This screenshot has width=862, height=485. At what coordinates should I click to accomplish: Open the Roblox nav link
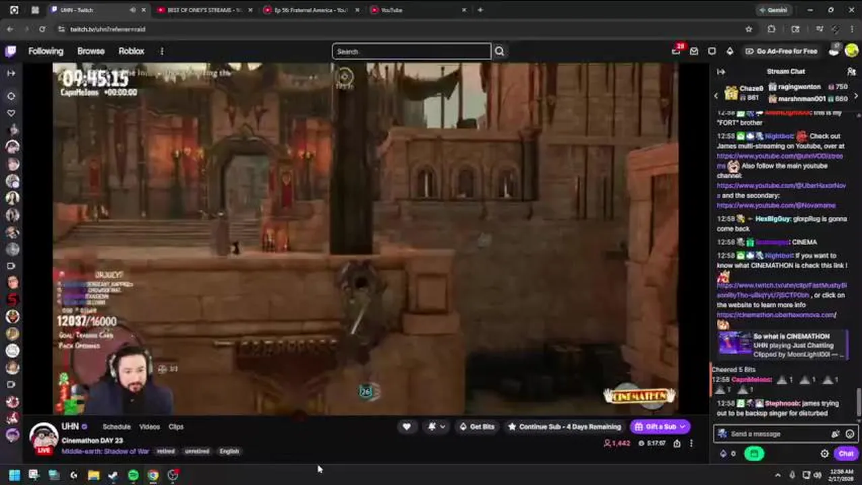click(x=132, y=51)
